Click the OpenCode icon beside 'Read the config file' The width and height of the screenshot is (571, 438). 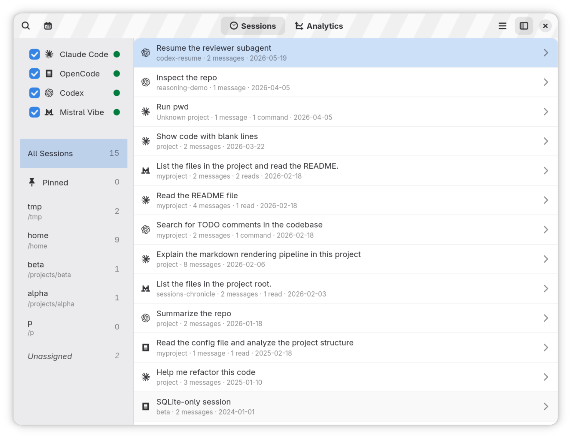(x=146, y=348)
